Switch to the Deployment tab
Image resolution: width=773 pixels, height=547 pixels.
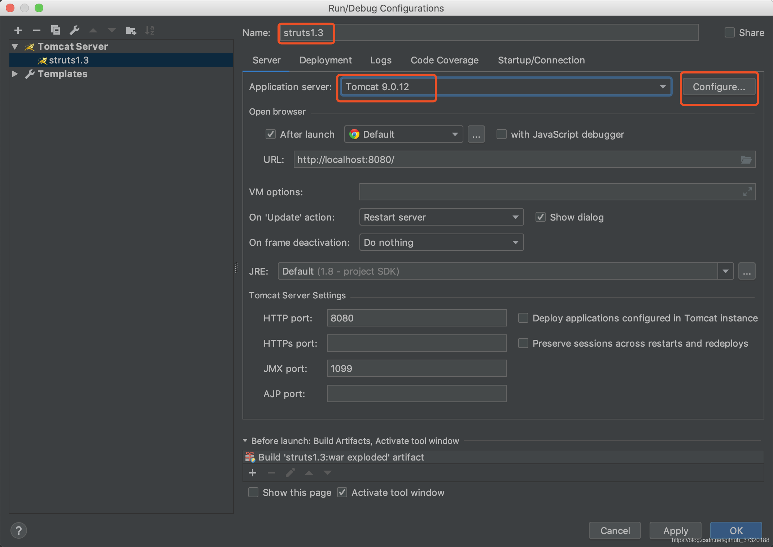pyautogui.click(x=326, y=61)
